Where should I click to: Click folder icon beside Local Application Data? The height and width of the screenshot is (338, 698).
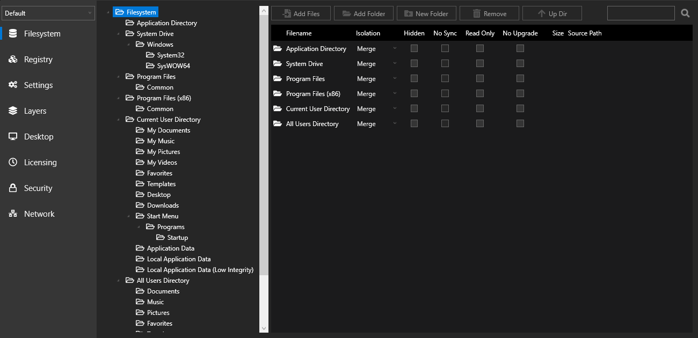[x=140, y=259]
